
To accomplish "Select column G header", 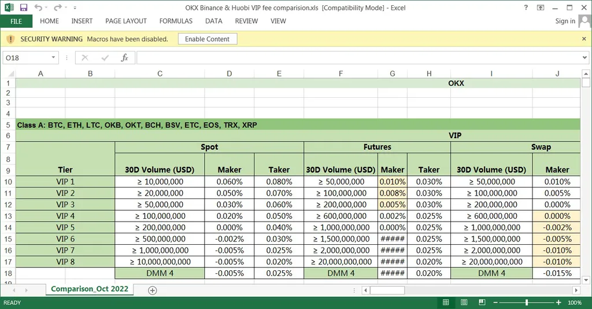I will click(393, 73).
